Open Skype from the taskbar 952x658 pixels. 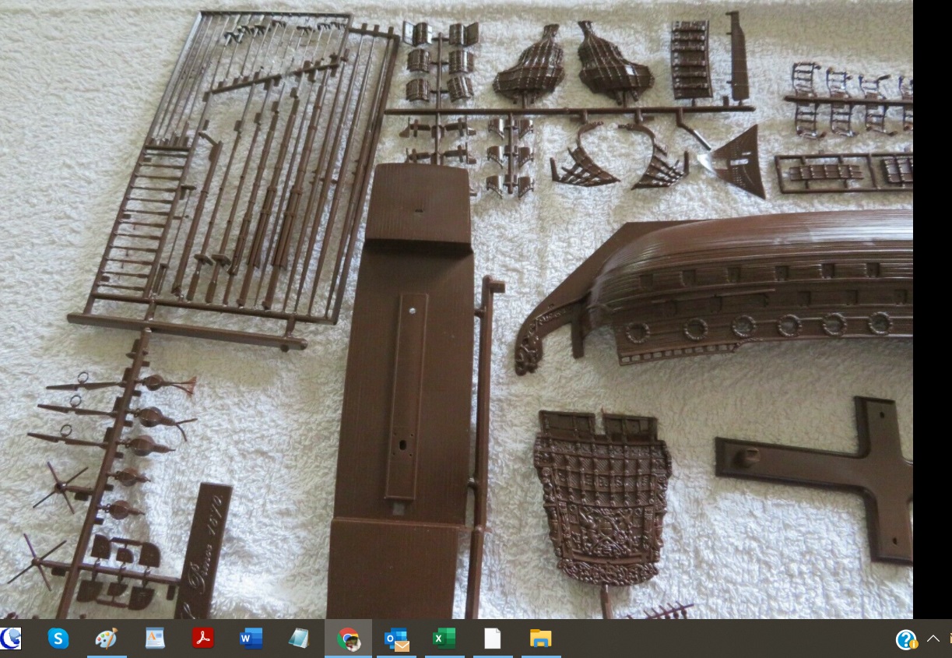point(58,639)
